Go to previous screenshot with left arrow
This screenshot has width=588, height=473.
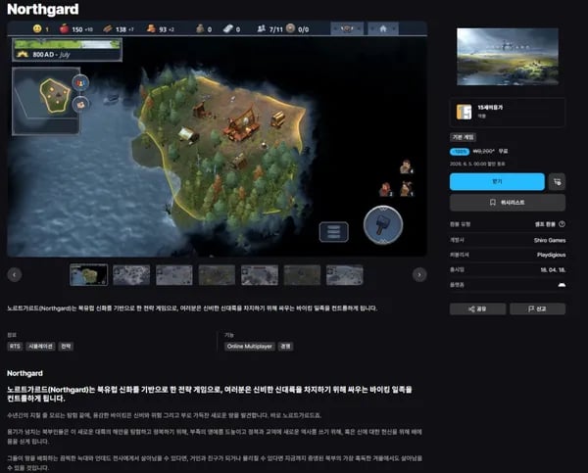coord(15,275)
